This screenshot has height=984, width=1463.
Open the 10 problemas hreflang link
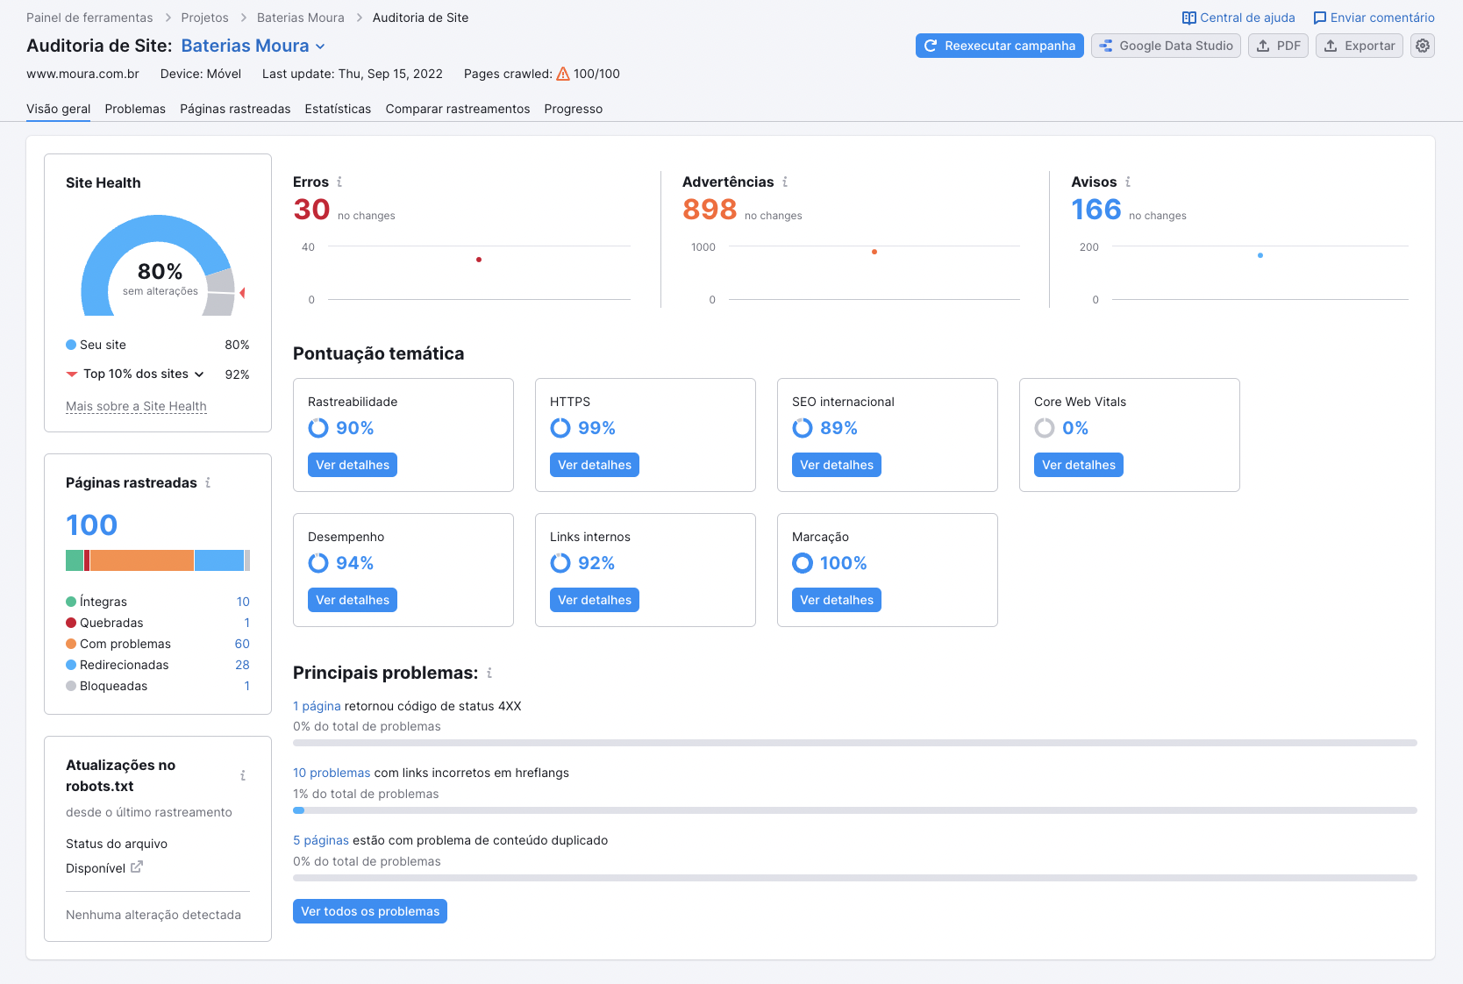[x=332, y=773]
